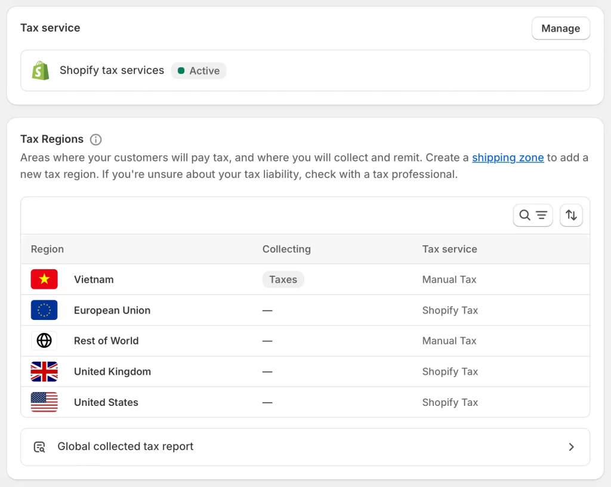Follow the shipping zone link
Image resolution: width=611 pixels, height=487 pixels.
coord(508,158)
